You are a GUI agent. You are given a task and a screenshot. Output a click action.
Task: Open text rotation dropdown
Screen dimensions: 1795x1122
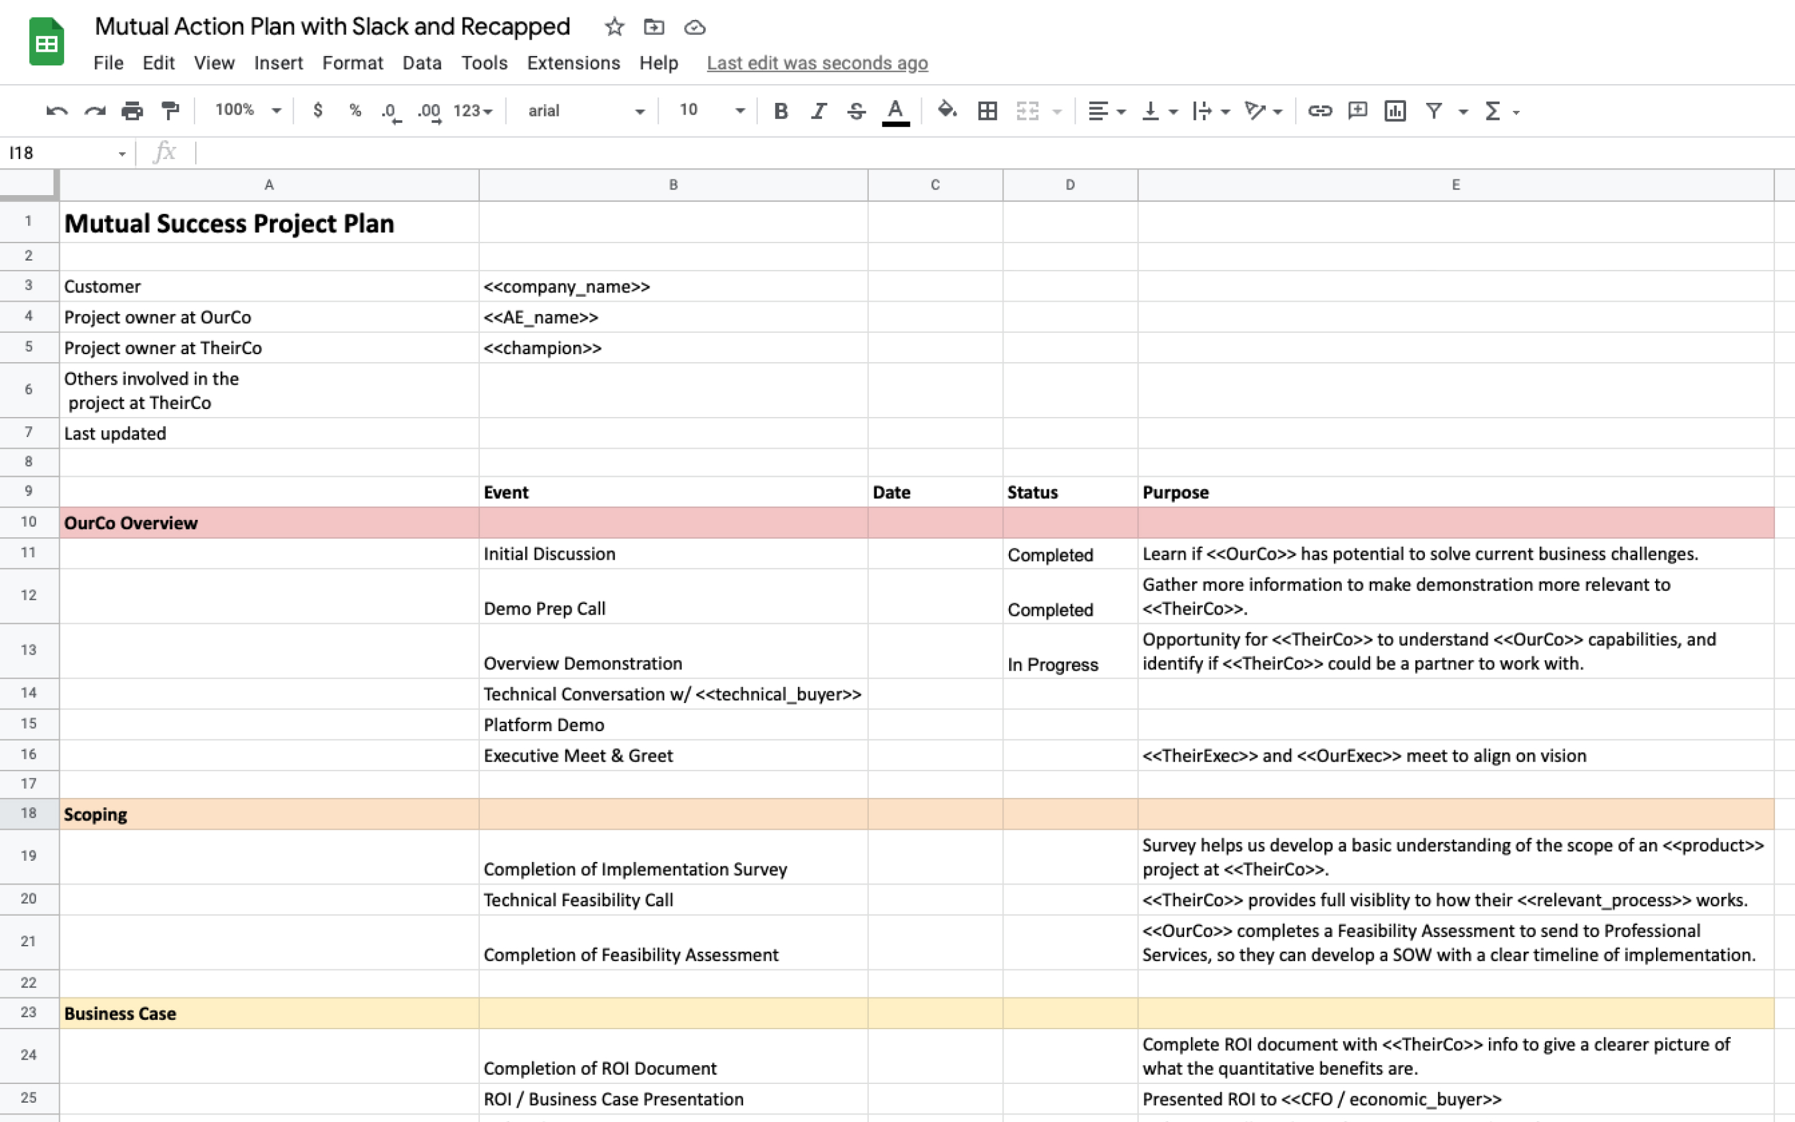[x=1263, y=112]
